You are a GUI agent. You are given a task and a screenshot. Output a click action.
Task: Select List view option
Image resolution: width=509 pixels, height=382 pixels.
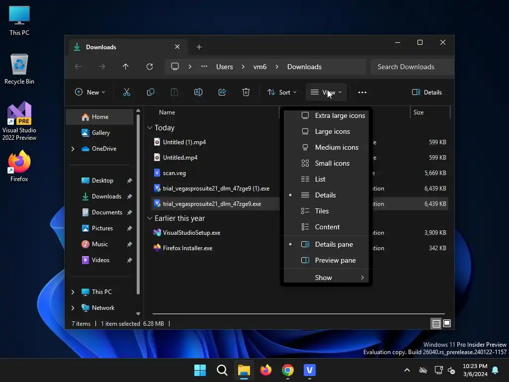point(326,179)
